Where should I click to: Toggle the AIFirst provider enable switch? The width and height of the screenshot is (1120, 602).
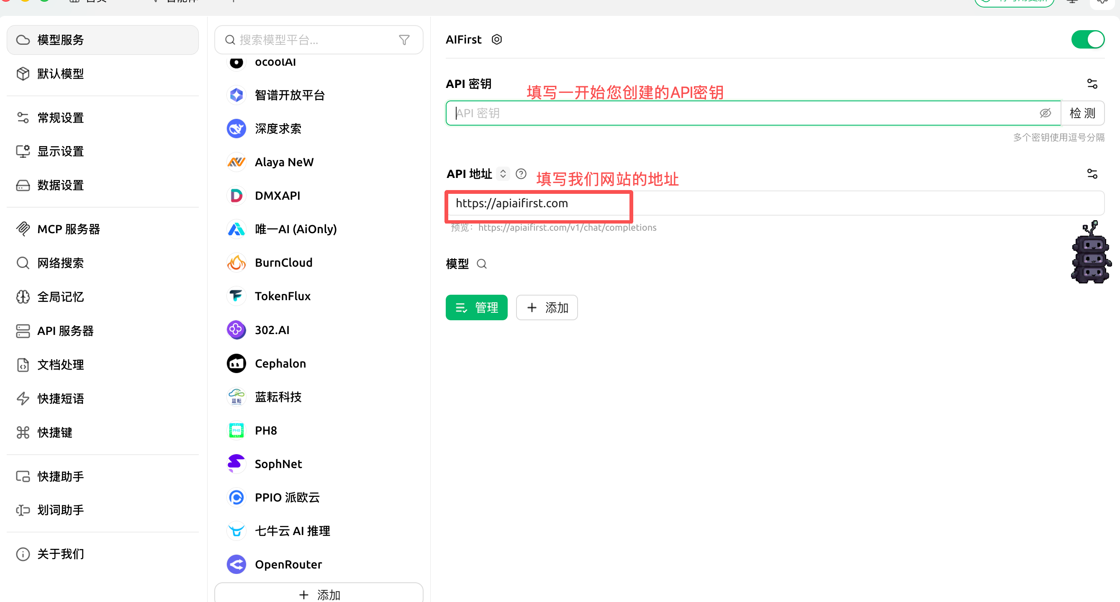click(x=1087, y=40)
